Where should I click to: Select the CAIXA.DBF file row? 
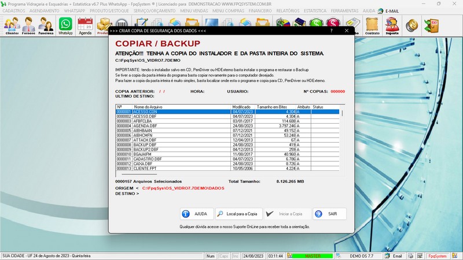pyautogui.click(x=227, y=164)
